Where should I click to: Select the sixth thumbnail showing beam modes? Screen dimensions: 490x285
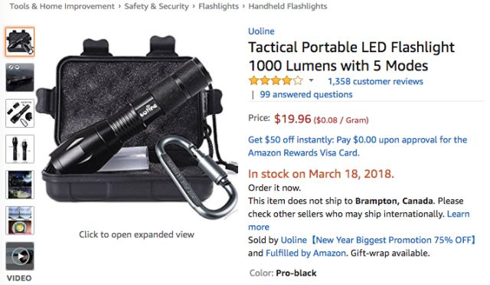click(20, 220)
